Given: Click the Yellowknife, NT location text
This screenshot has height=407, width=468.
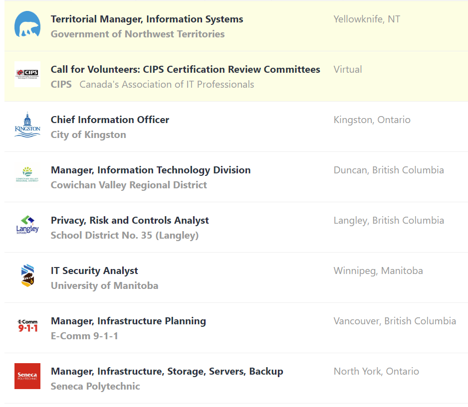Looking at the screenshot, I should coord(367,19).
